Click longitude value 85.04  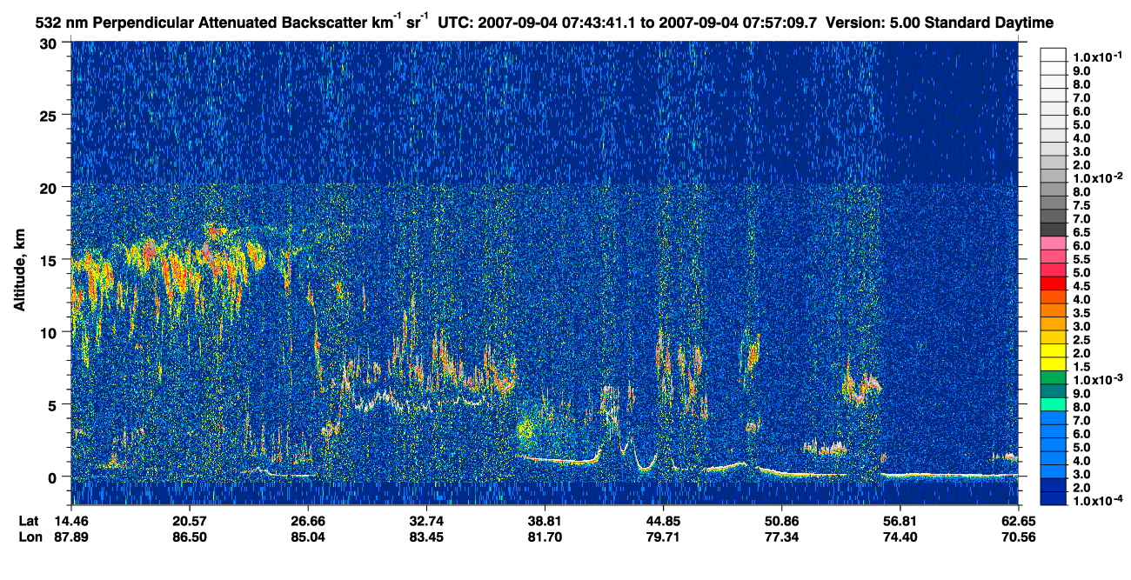coord(307,537)
